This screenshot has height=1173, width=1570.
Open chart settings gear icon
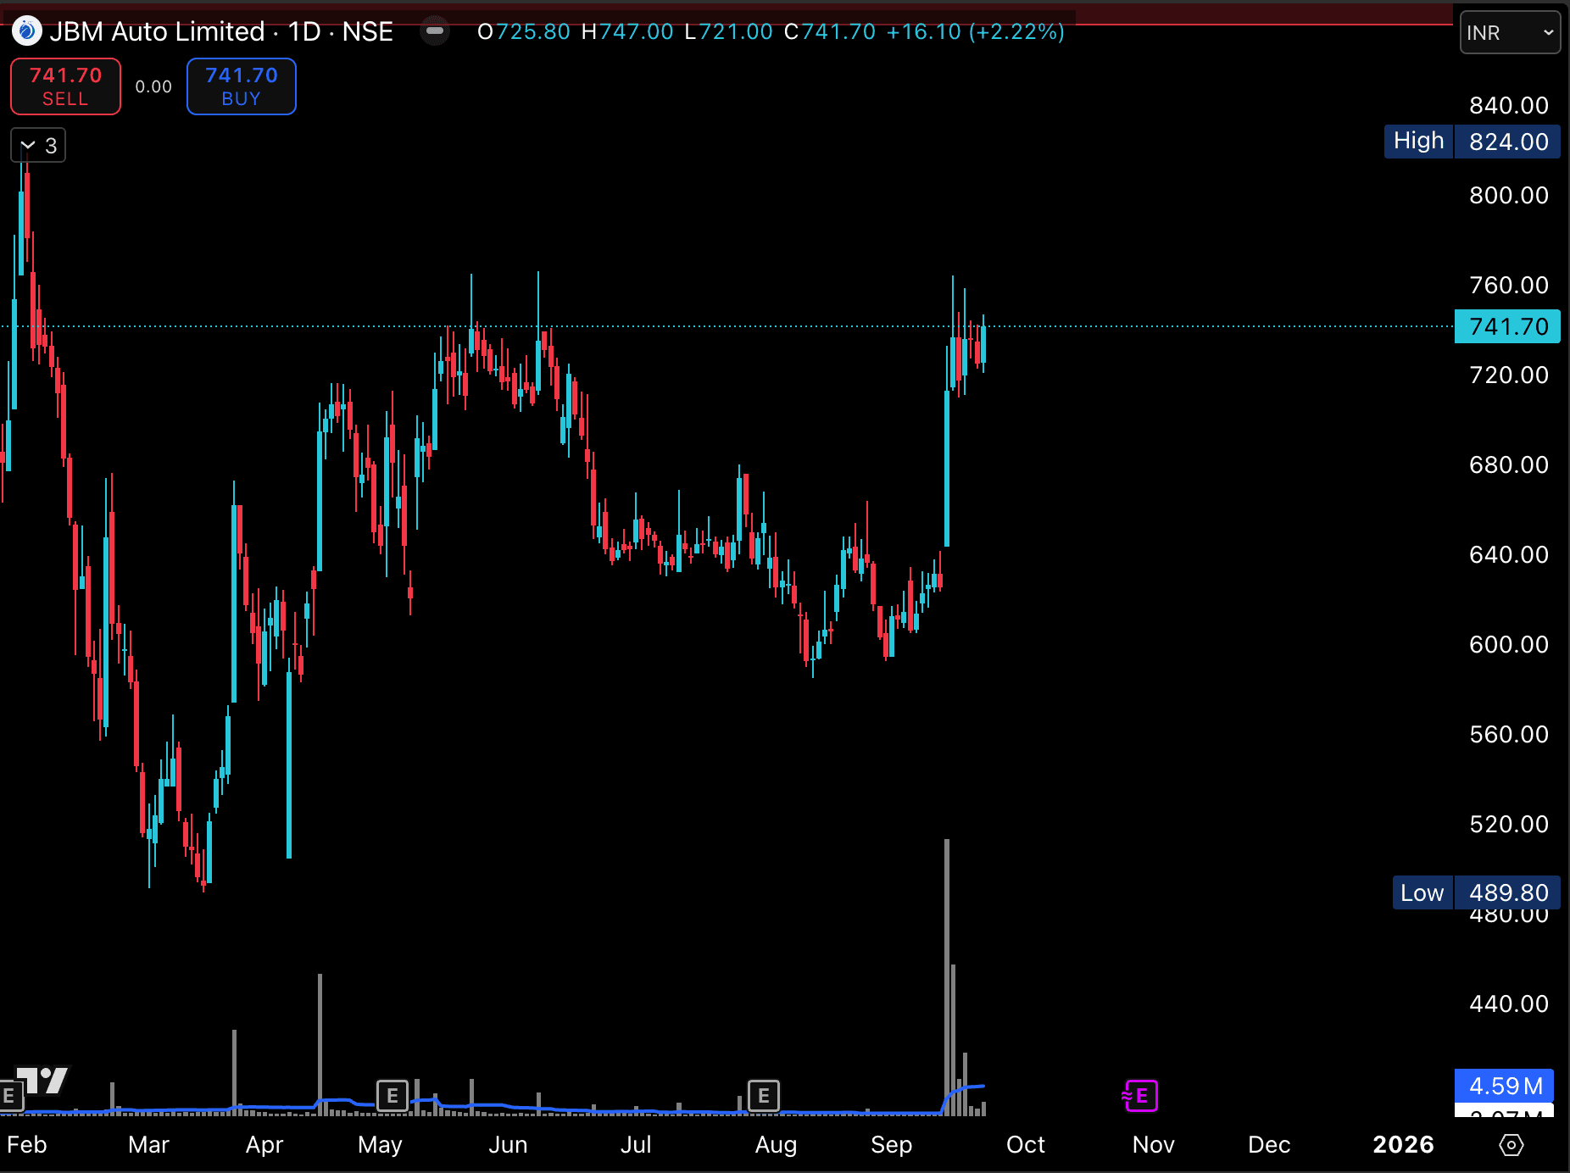tap(1512, 1145)
